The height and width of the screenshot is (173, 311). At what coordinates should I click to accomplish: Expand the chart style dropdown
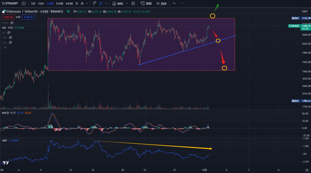[x=106, y=4]
